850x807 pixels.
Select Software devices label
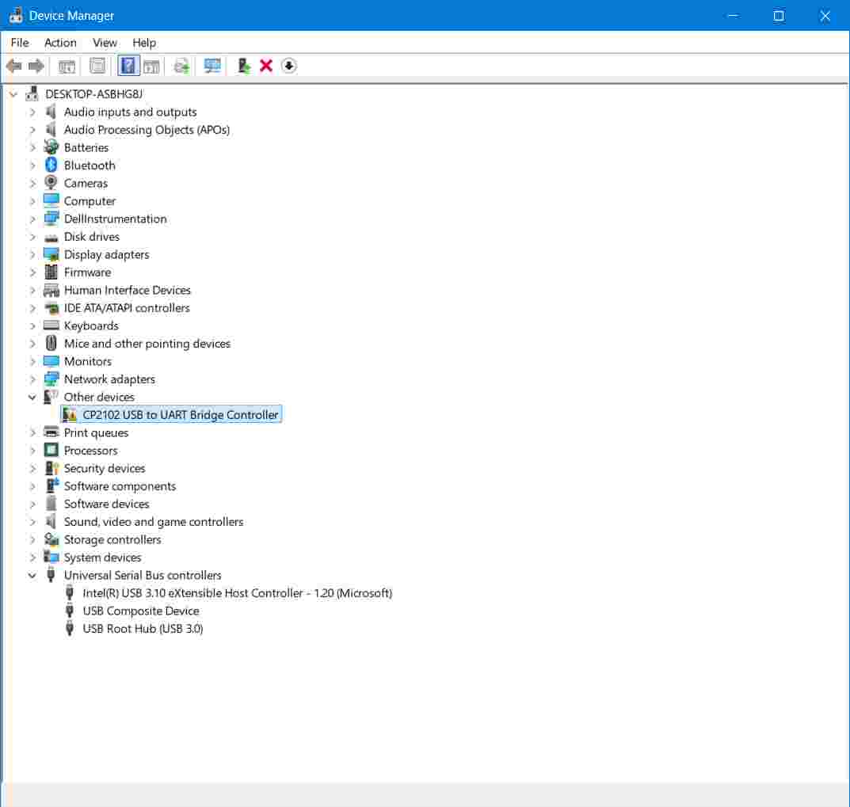107,504
